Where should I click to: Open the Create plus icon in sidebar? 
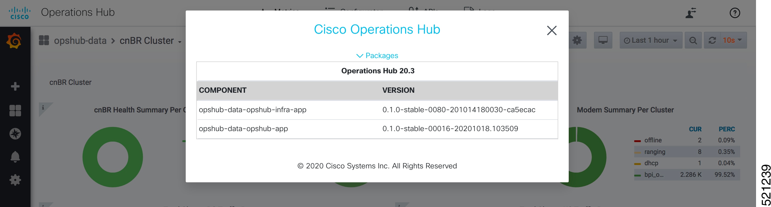(15, 86)
